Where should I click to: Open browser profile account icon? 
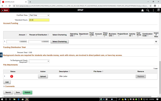coord(155,6)
